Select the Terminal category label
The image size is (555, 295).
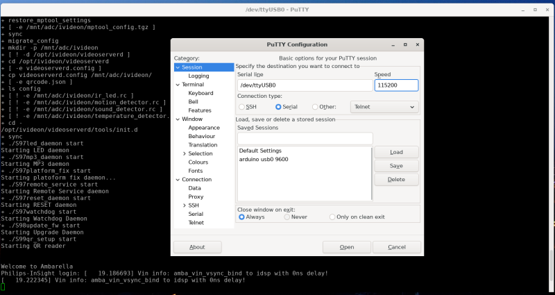193,85
